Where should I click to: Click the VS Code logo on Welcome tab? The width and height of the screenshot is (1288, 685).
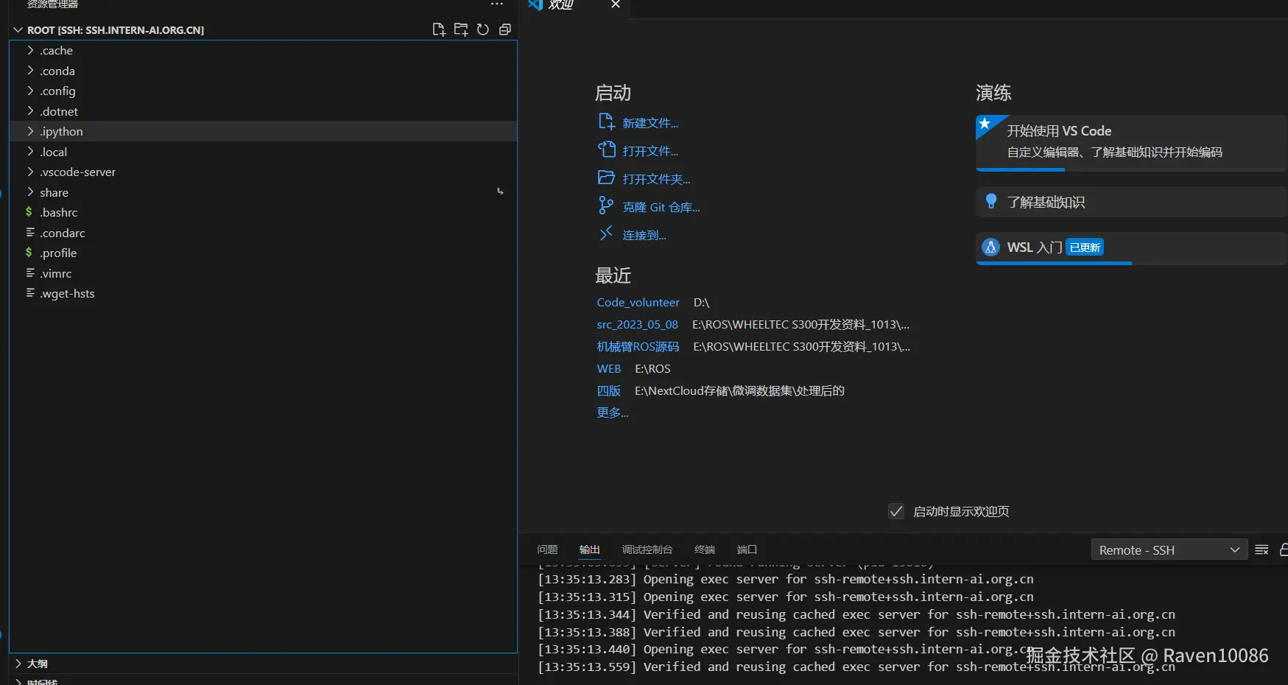[x=535, y=4]
